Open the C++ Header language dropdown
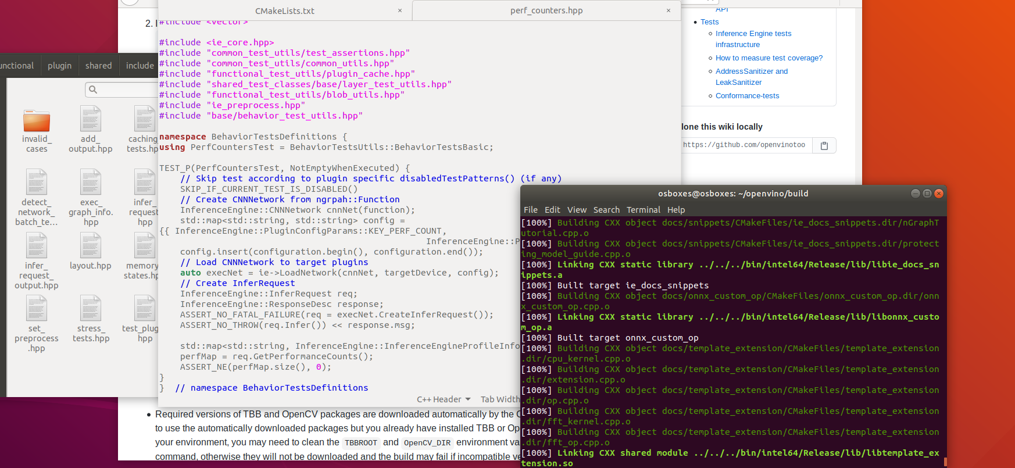The height and width of the screenshot is (468, 1015). tap(444, 399)
